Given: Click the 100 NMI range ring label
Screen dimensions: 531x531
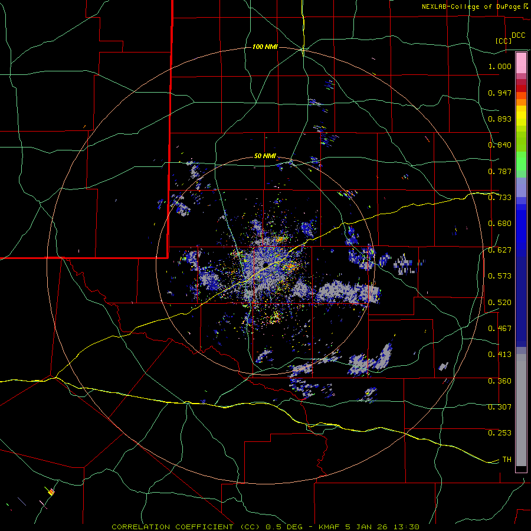Looking at the screenshot, I should [x=265, y=47].
